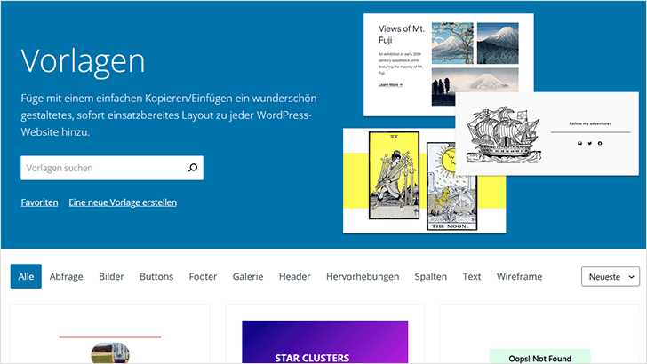Select the Wireframe category tab
Image resolution: width=647 pixels, height=364 pixels.
(519, 276)
